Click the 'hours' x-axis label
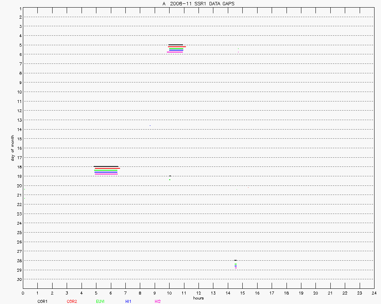This screenshot has width=381, height=304. [x=198, y=298]
